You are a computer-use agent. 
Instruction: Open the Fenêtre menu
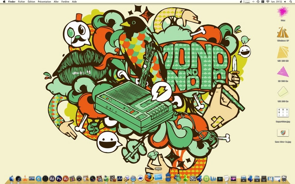(65, 2)
